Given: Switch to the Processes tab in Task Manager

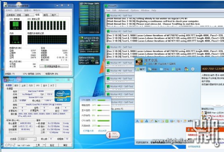Looking at the screenshot, I should click(19, 15).
